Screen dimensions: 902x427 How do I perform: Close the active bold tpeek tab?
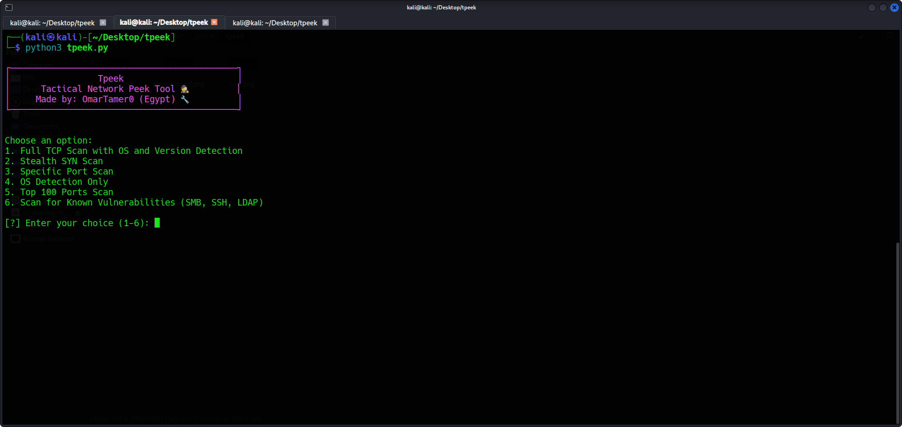point(215,22)
